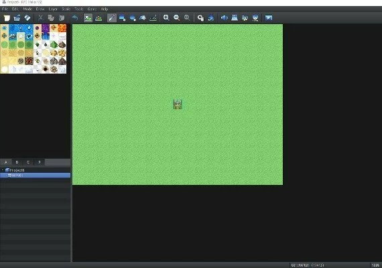
Task: Click the Undo arrow icon
Action: [x=75, y=18]
